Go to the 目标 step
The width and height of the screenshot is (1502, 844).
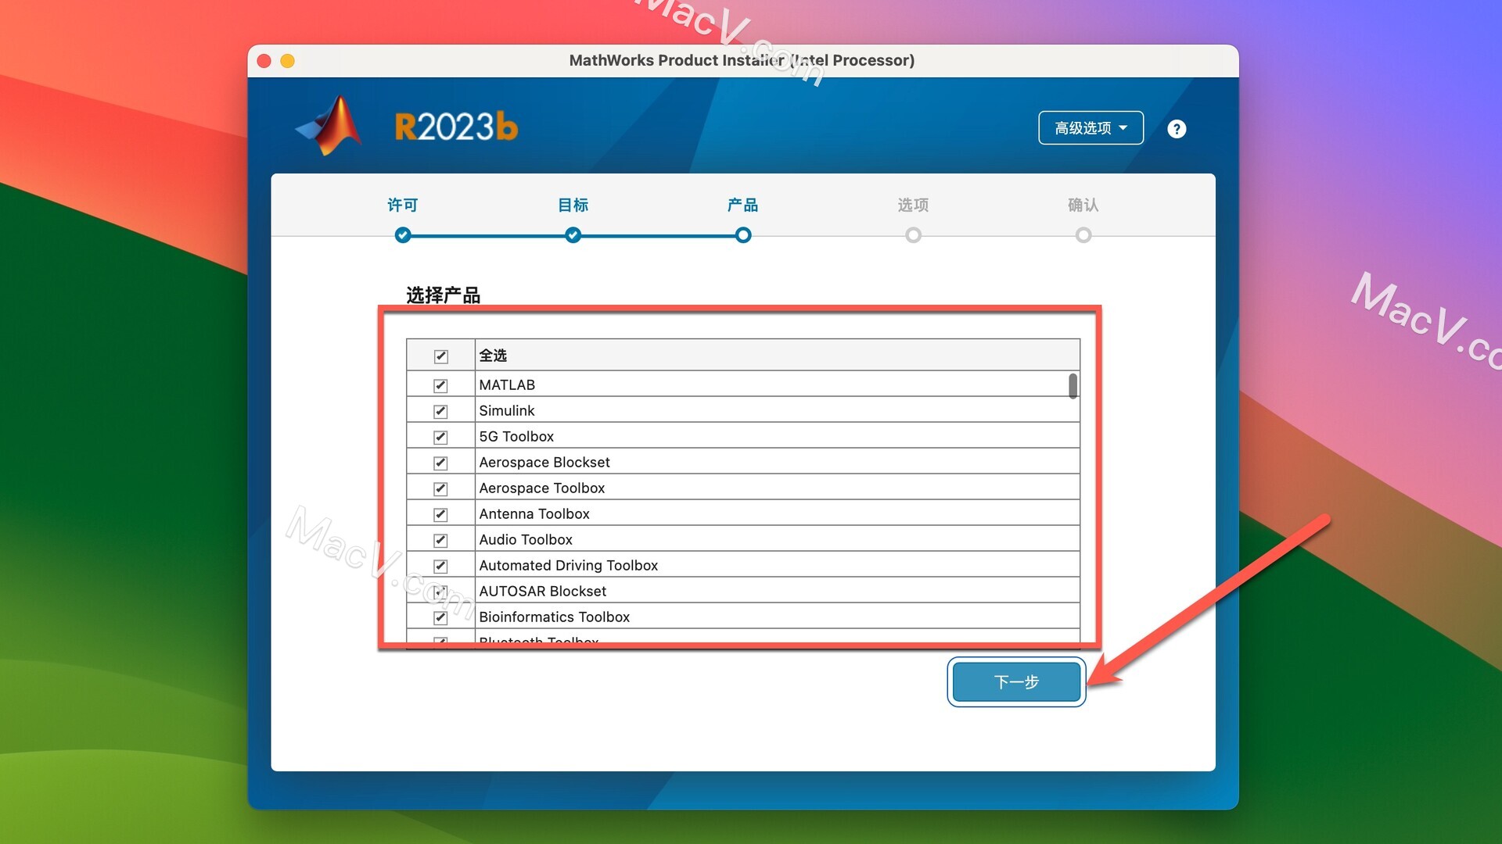click(x=573, y=205)
